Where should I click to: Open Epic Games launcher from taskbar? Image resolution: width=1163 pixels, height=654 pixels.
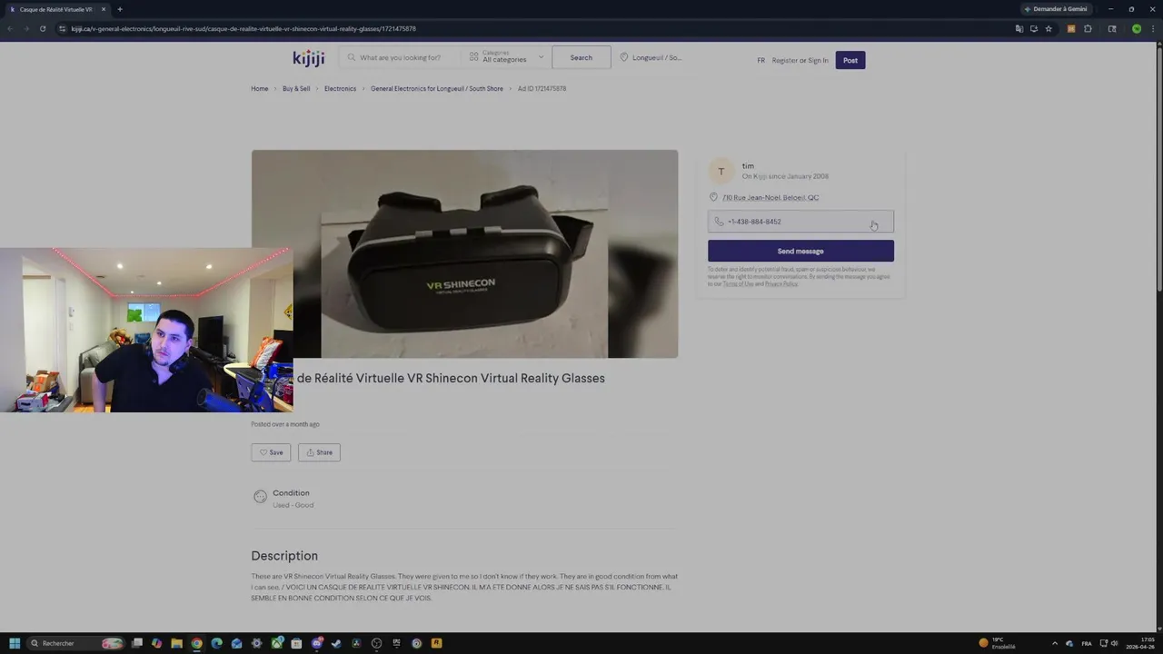[396, 643]
